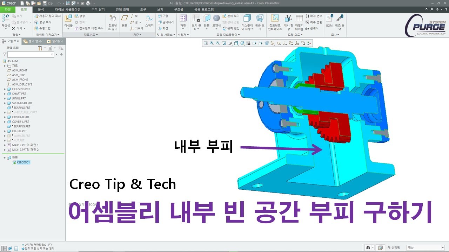
Task: Click the Refit zoom icon in graphics toolbar
Action: click(x=206, y=43)
